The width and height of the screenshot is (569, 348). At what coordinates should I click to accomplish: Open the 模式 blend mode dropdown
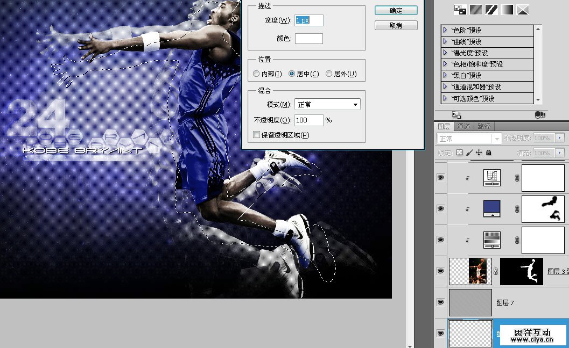(327, 103)
